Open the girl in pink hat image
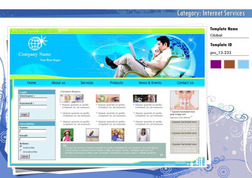 click(67, 135)
